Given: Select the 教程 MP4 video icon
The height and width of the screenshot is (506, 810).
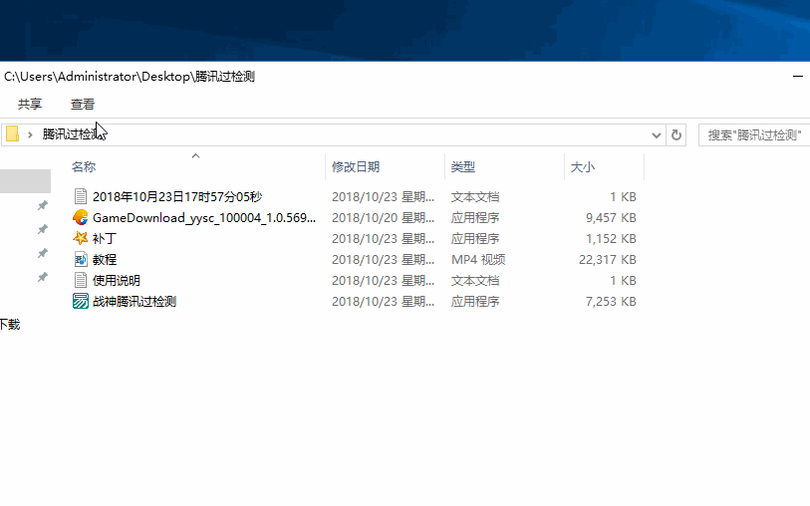Looking at the screenshot, I should [x=80, y=259].
